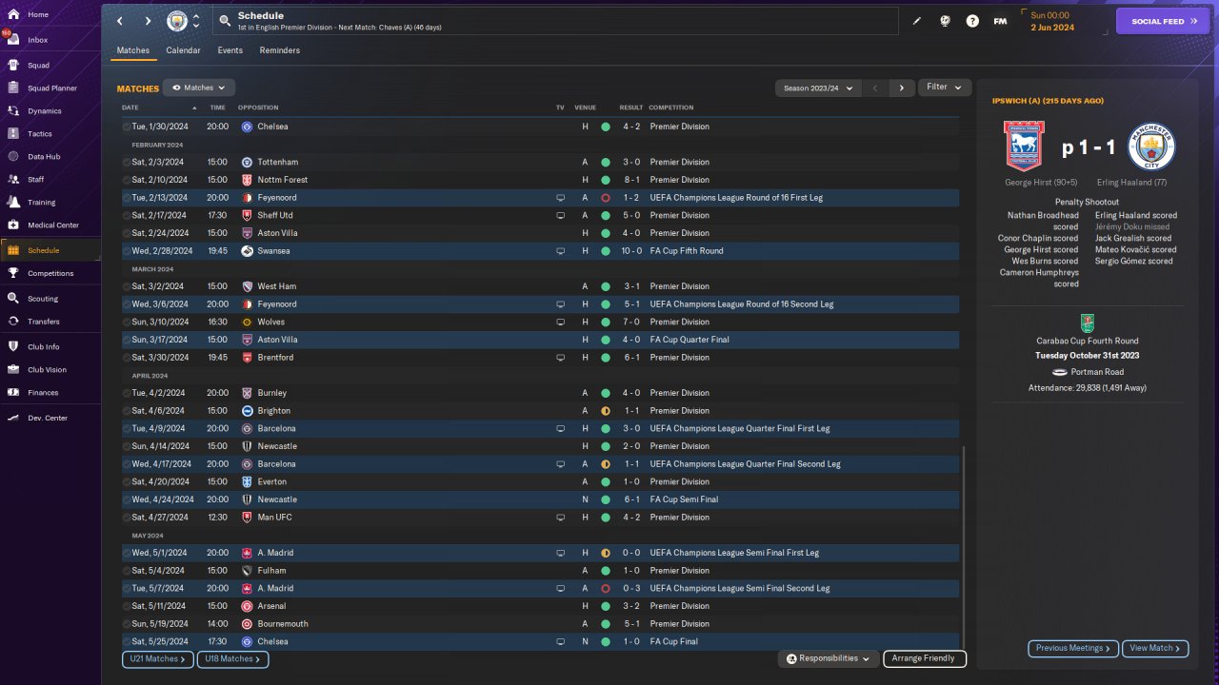Viewport: 1219px width, 685px height.
Task: Click the Manchester City badge in the top bar
Action: [x=177, y=21]
